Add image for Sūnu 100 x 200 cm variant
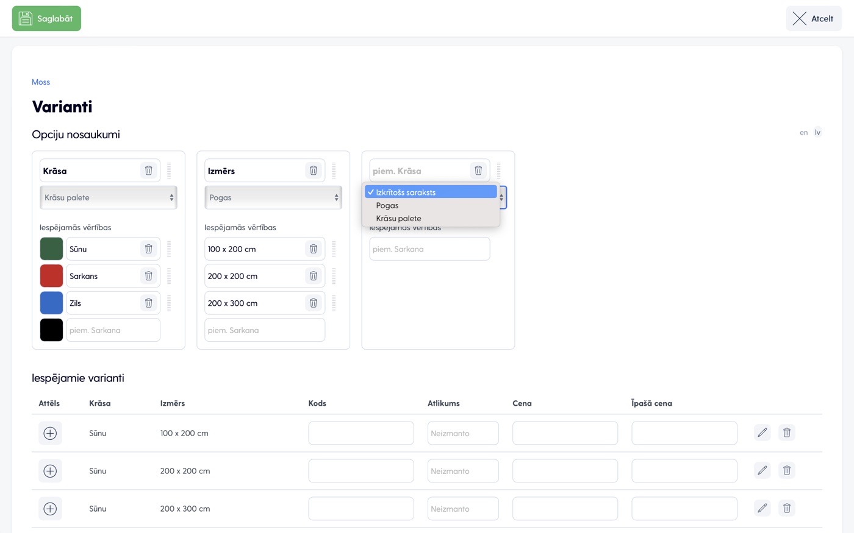 point(50,433)
